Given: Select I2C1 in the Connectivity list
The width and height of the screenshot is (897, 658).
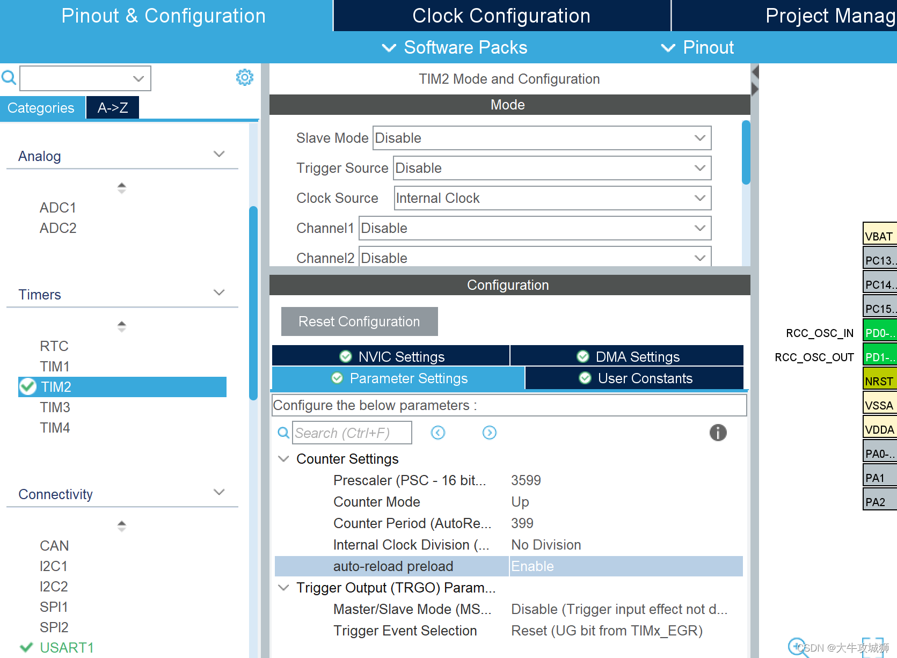Looking at the screenshot, I should click(54, 566).
